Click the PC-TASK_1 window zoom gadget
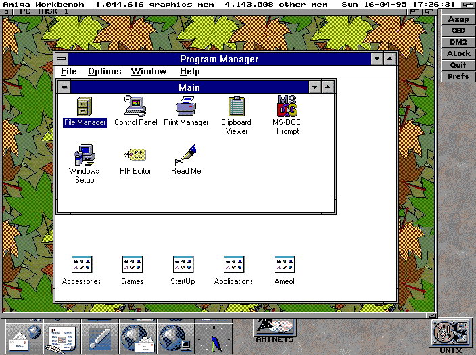The image size is (476, 355). pos(414,12)
